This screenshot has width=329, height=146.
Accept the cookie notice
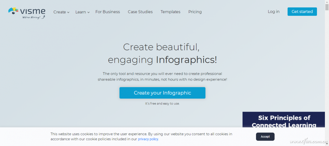pos(265,136)
